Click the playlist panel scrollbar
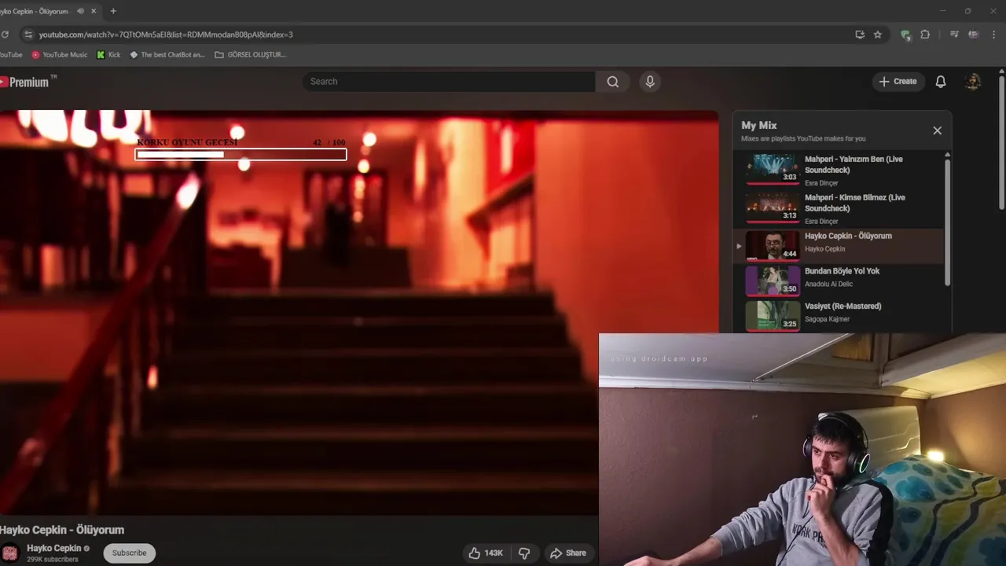Viewport: 1006px width, 566px height. (947, 222)
